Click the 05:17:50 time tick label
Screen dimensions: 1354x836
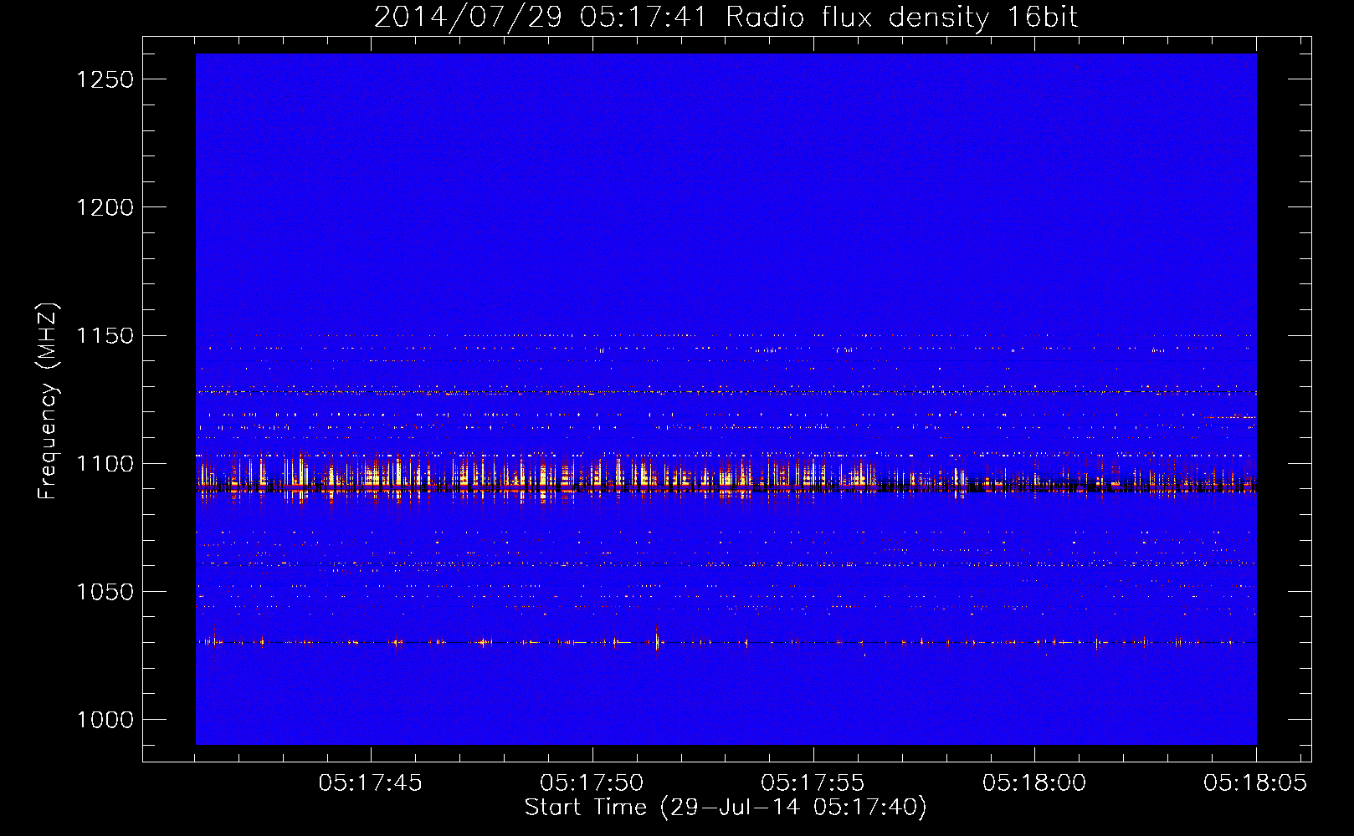click(x=592, y=783)
